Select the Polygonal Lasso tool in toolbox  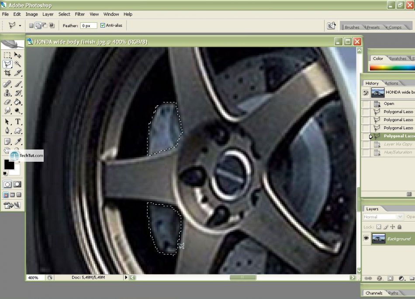(x=7, y=64)
